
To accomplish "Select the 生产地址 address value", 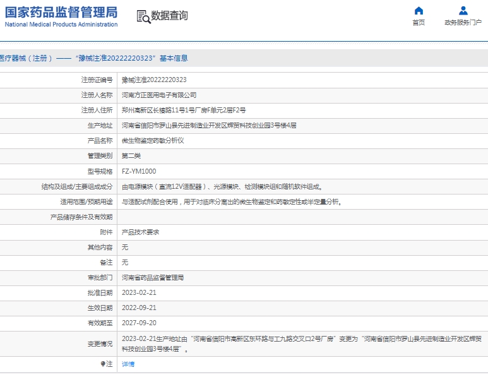I will 209,126.
